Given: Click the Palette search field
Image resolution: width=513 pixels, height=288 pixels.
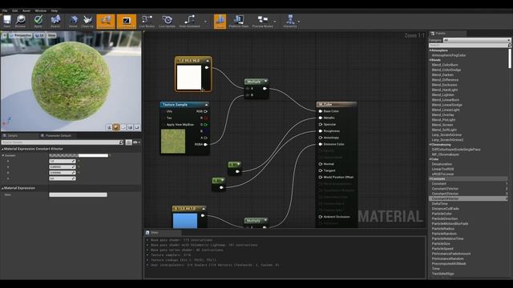Looking at the screenshot, I should (x=470, y=46).
